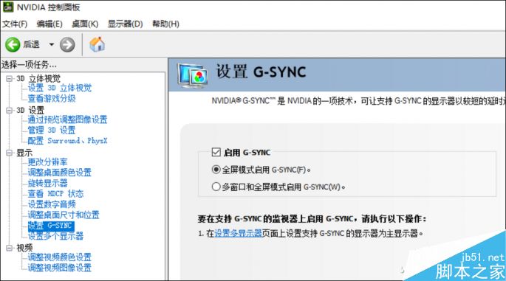The width and height of the screenshot is (506, 281).
Task: Select 全屏模式启用 G-SYNC(F) radio button
Action: pos(216,170)
